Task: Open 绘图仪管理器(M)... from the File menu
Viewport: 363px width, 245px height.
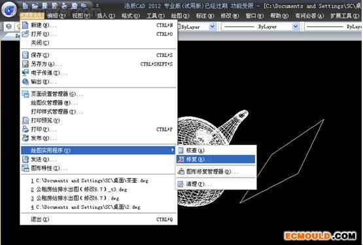Action: click(x=98, y=103)
